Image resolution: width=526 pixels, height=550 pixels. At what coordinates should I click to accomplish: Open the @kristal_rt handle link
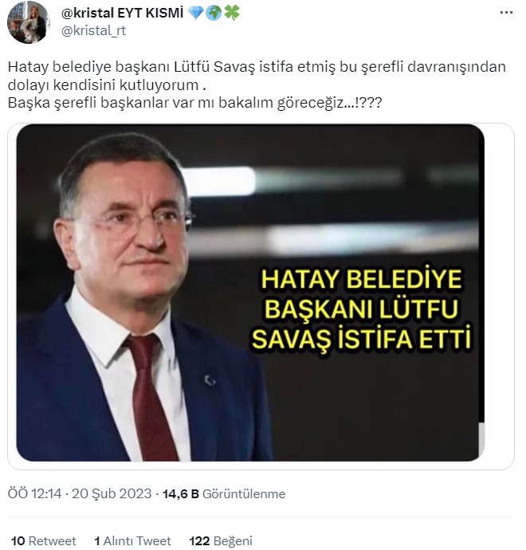[x=93, y=31]
